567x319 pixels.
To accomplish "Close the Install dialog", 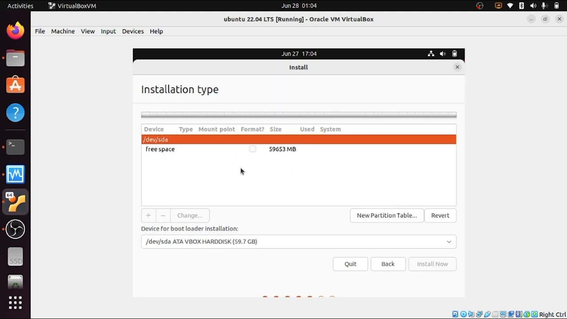I will (457, 67).
